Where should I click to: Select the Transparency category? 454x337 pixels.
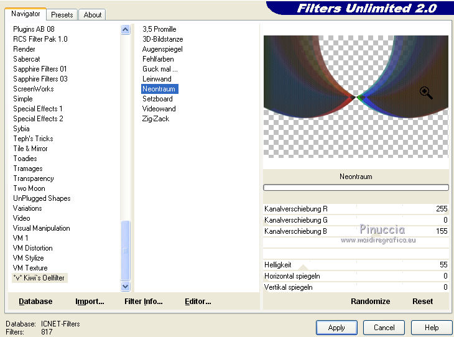point(34,178)
